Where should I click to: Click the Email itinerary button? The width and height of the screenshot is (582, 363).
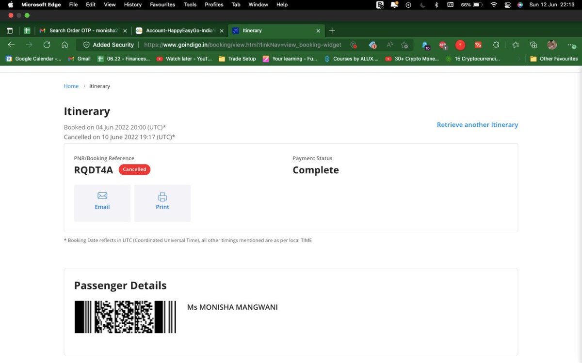point(102,203)
